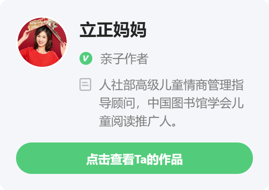Click the words 导顾问 in the bio

117,103
